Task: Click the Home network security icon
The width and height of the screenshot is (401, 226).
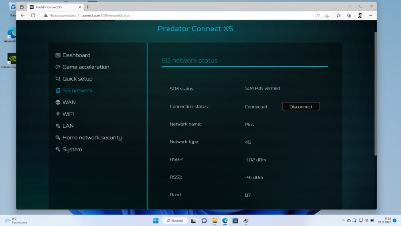Action: (58, 137)
